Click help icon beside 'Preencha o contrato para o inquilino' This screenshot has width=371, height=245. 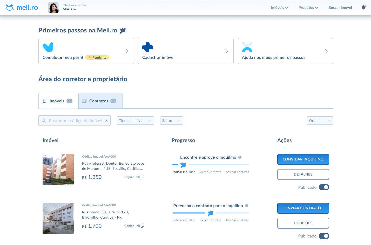pos(247,206)
